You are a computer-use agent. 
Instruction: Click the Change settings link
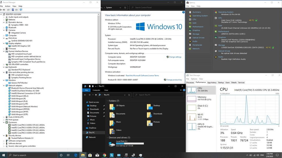(175, 57)
